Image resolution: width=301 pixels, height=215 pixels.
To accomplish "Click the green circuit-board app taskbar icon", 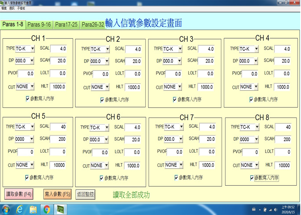I will click(60, 209).
